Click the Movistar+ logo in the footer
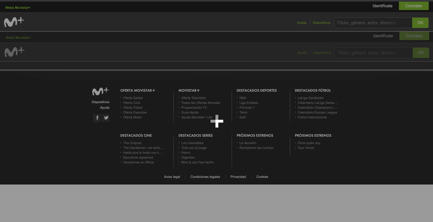 [x=101, y=91]
